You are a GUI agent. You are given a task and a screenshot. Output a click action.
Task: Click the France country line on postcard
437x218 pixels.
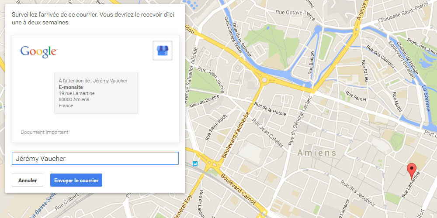pyautogui.click(x=66, y=106)
